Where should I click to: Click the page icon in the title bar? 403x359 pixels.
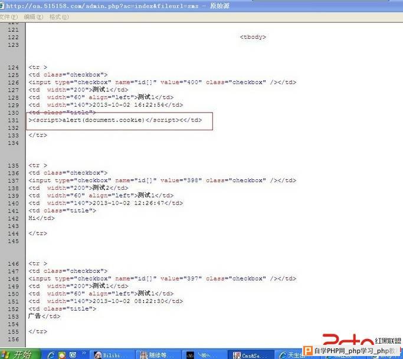click(2, 5)
